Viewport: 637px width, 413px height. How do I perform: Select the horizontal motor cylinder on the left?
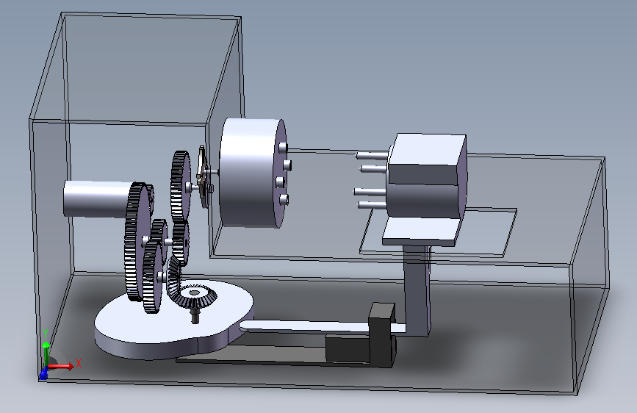(97, 198)
